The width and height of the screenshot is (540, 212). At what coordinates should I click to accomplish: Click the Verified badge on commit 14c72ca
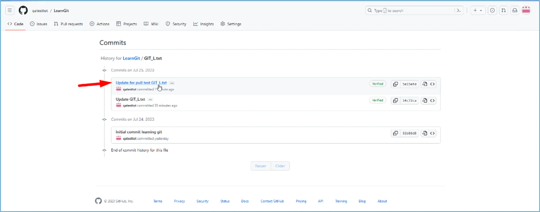377,100
